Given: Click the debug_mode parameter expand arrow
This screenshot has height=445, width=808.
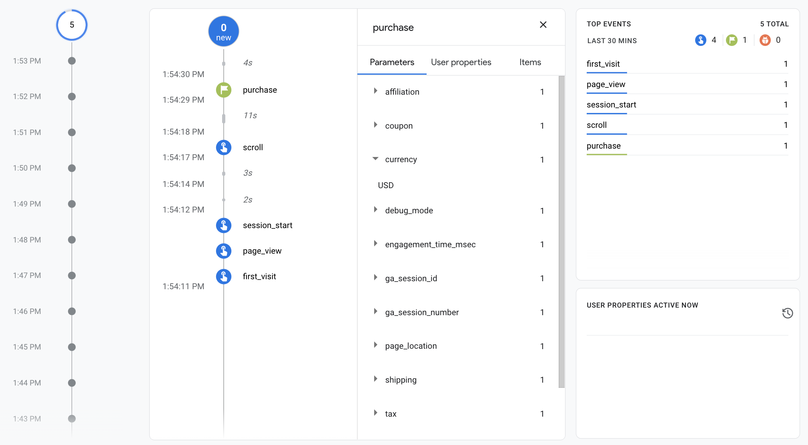Looking at the screenshot, I should tap(375, 210).
